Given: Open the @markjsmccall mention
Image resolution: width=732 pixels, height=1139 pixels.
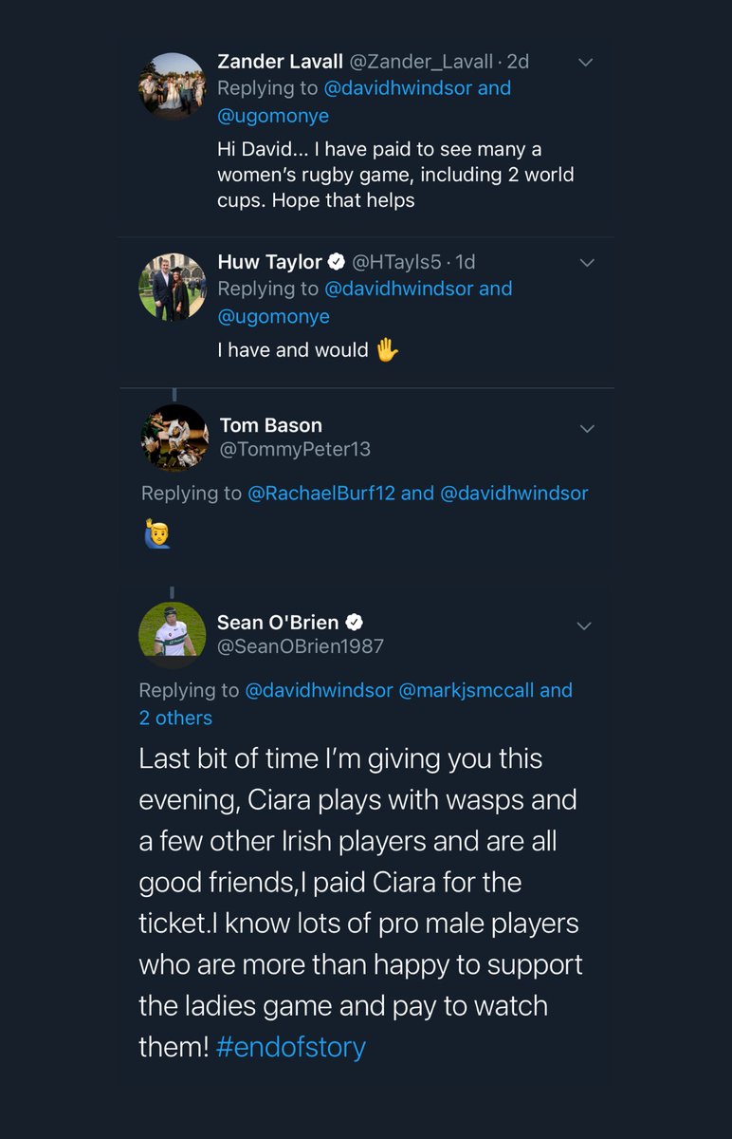Looking at the screenshot, I should [x=466, y=691].
